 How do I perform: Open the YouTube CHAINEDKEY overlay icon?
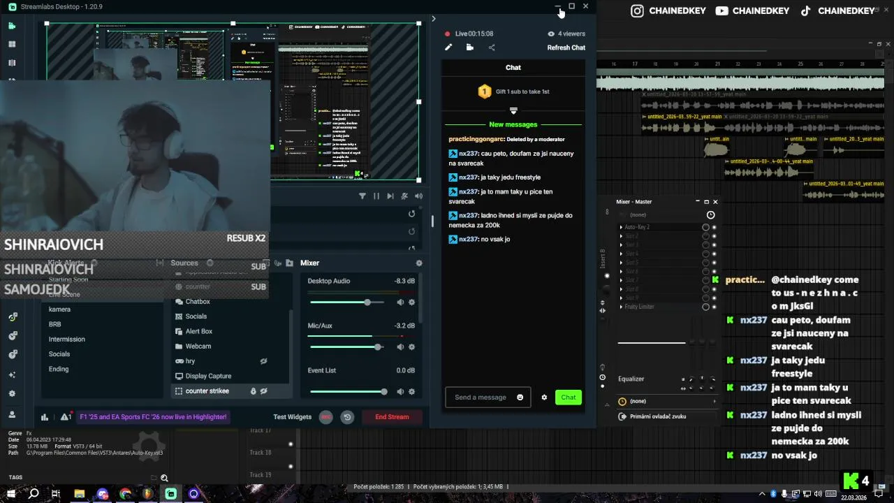[721, 10]
